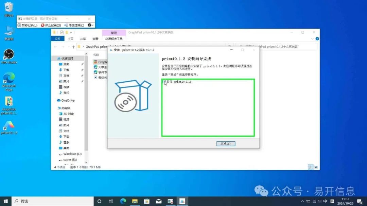Toggle the 运行 prism10.1.2 checkbox

tap(164, 82)
